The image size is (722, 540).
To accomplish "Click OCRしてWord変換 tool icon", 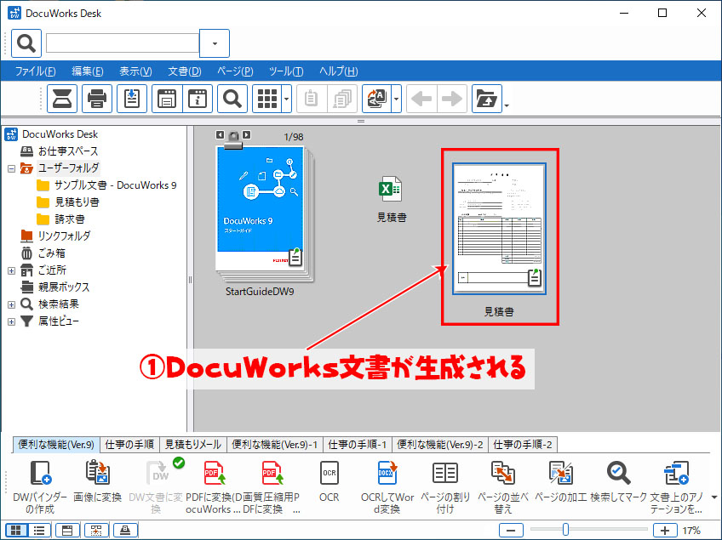I will point(387,473).
